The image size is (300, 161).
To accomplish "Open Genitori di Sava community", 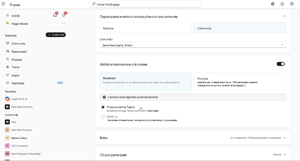I will coord(19,138).
